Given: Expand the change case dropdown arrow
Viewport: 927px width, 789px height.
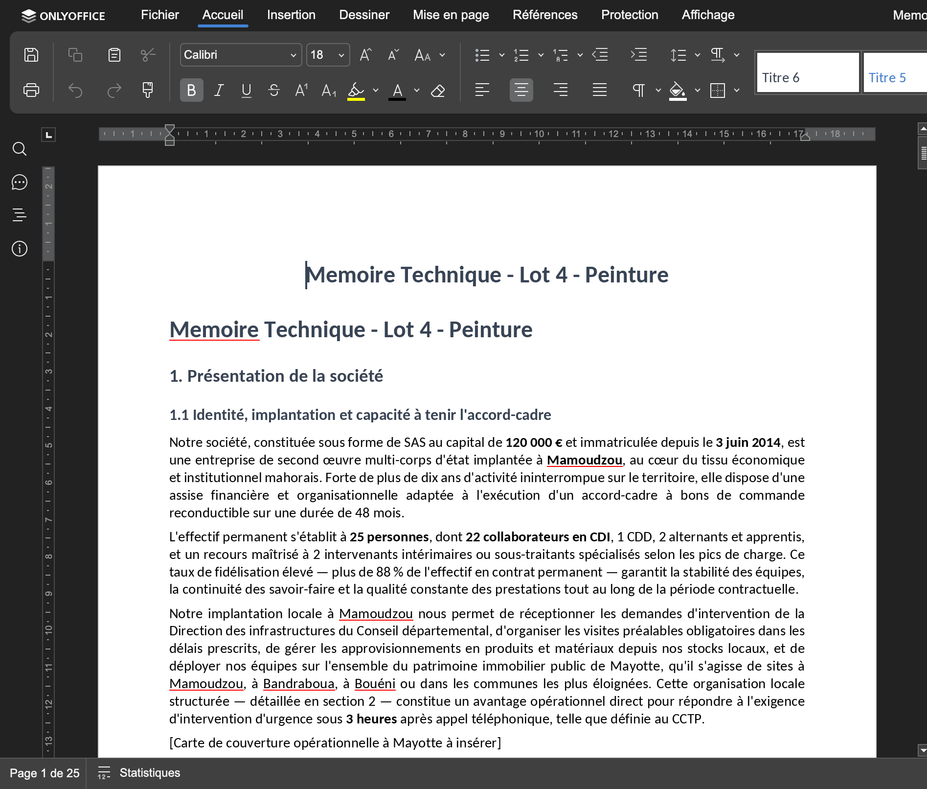Looking at the screenshot, I should (x=442, y=55).
